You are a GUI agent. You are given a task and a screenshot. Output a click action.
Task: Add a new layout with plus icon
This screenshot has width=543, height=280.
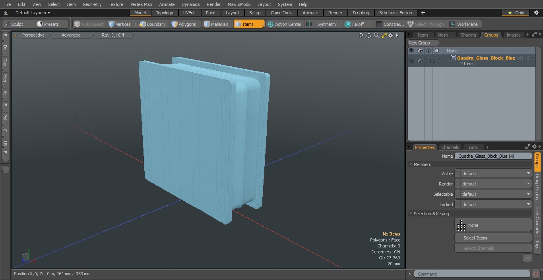(423, 13)
